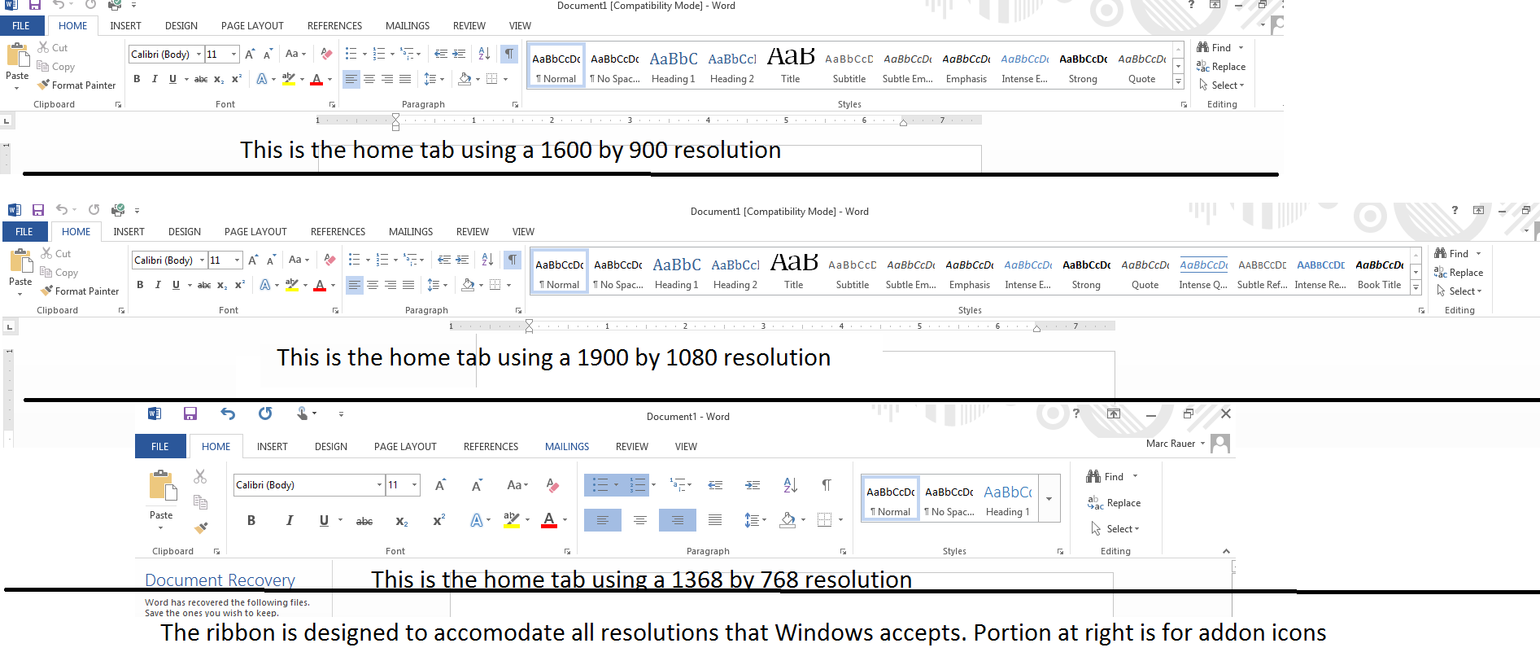Click the Clear Formatting icon in the middle 1900x1080 ribbon
Viewport: 1540px width, 652px height.
329,260
